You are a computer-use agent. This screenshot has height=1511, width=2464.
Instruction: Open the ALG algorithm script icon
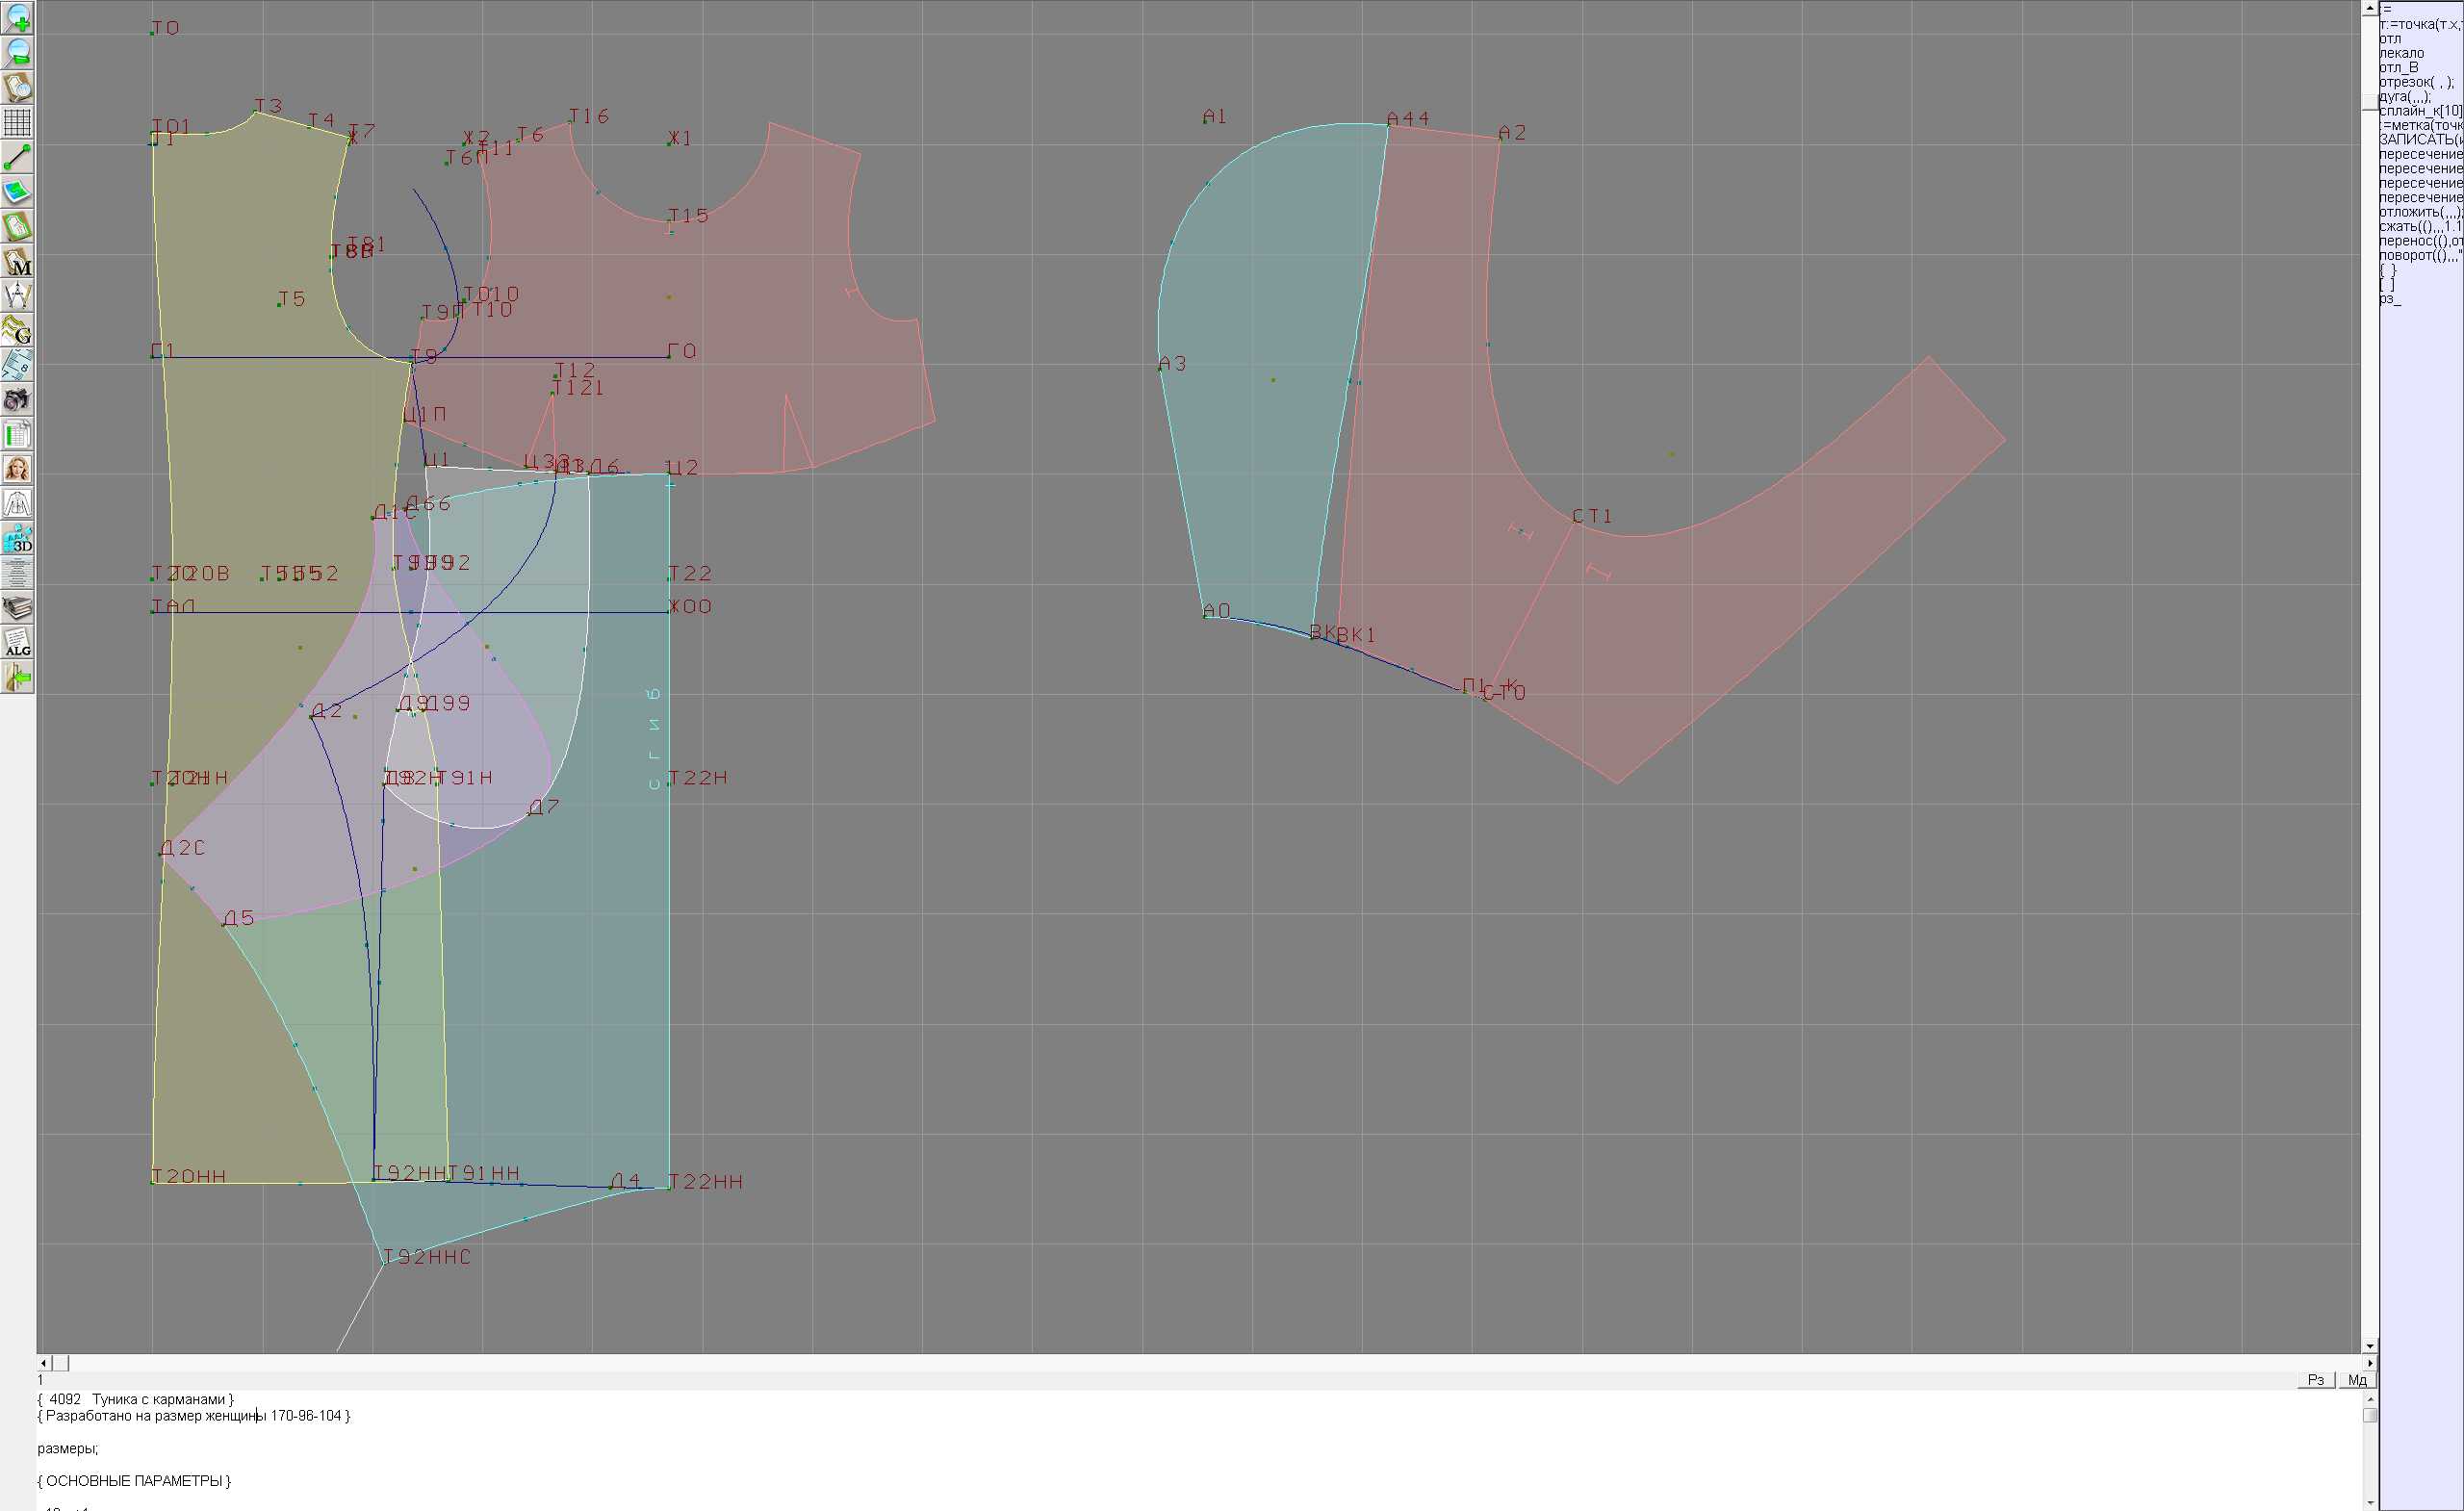coord(17,642)
